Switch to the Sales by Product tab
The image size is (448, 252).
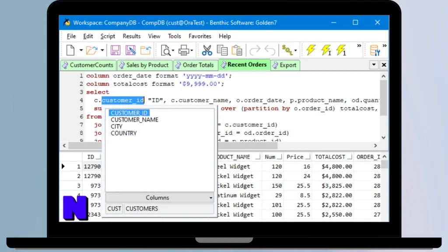pyautogui.click(x=144, y=65)
